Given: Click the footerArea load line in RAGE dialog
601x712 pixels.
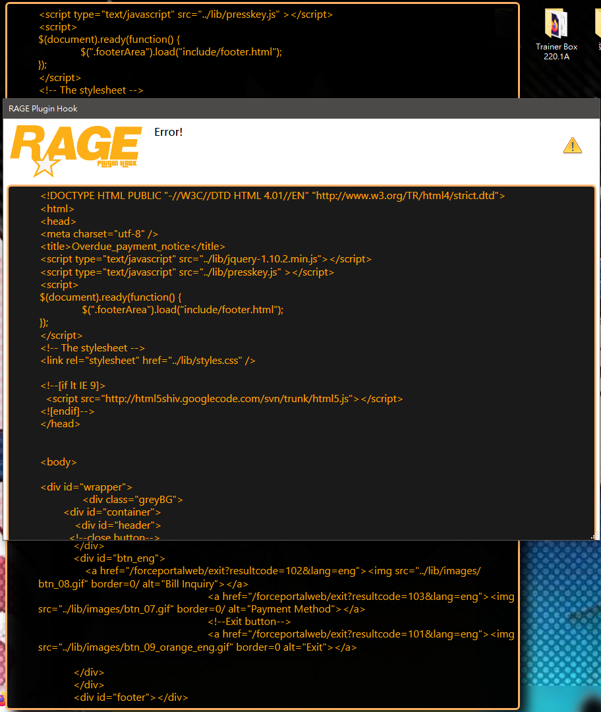Looking at the screenshot, I should point(183,310).
